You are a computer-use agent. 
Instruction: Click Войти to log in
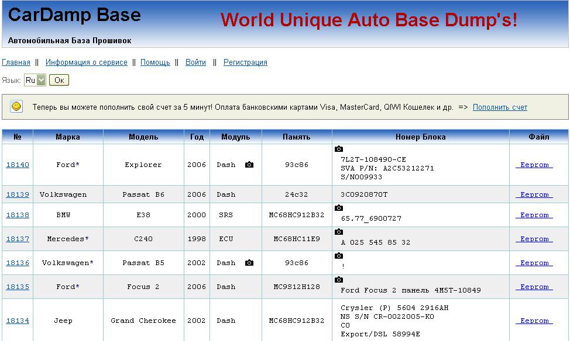(x=195, y=62)
